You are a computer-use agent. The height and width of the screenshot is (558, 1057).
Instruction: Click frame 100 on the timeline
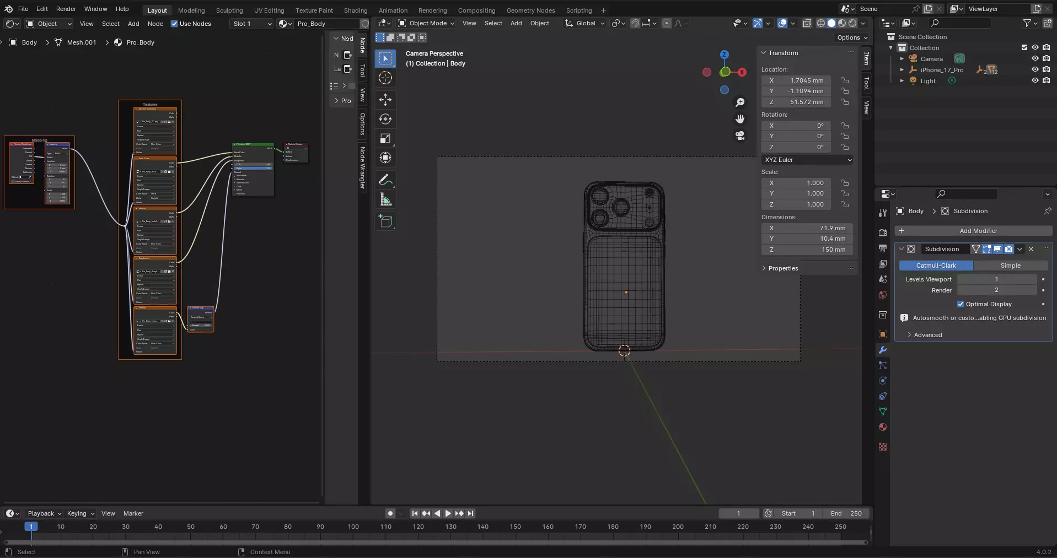(353, 527)
